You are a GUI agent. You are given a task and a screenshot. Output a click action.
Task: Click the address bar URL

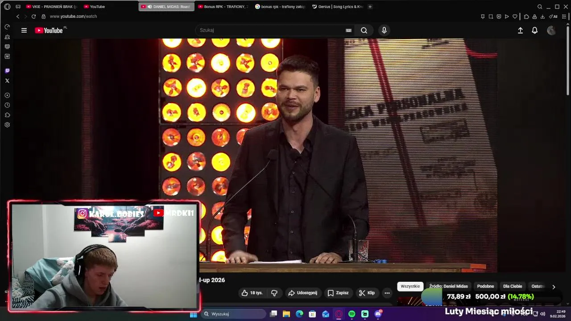click(73, 16)
